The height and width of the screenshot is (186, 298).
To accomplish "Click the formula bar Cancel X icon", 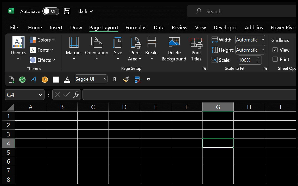I will point(57,94).
